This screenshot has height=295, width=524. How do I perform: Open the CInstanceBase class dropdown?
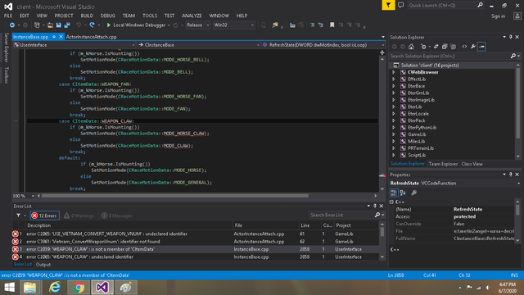coord(198,45)
